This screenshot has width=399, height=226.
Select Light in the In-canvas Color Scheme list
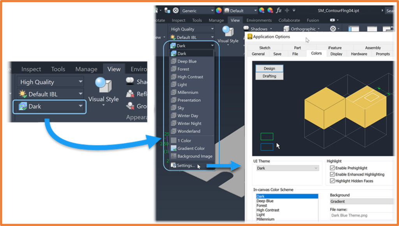click(x=287, y=215)
